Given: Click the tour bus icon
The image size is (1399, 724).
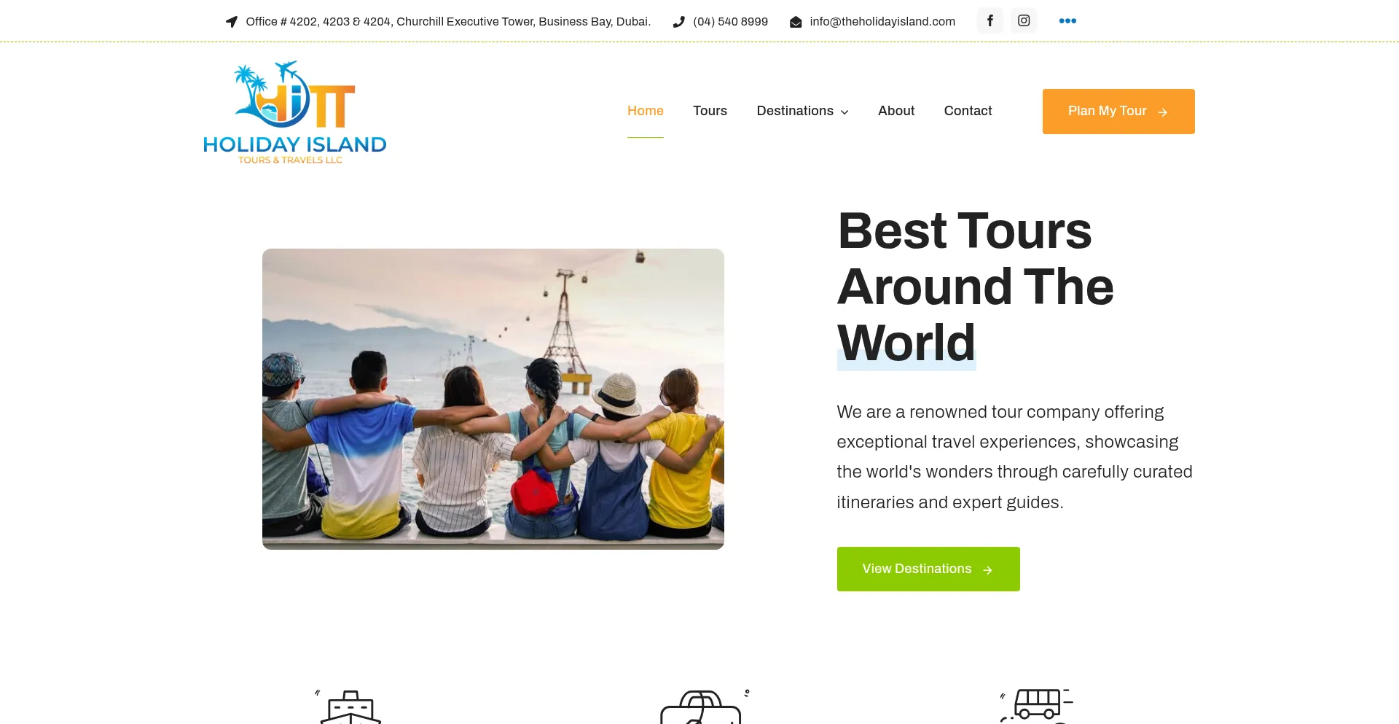Looking at the screenshot, I should tap(1036, 706).
